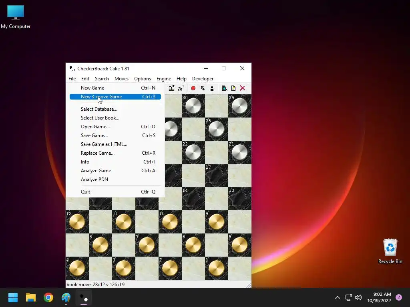This screenshot has height=307, width=410.
Task: Choose Select User Book... menu entry
Action: pos(115,118)
